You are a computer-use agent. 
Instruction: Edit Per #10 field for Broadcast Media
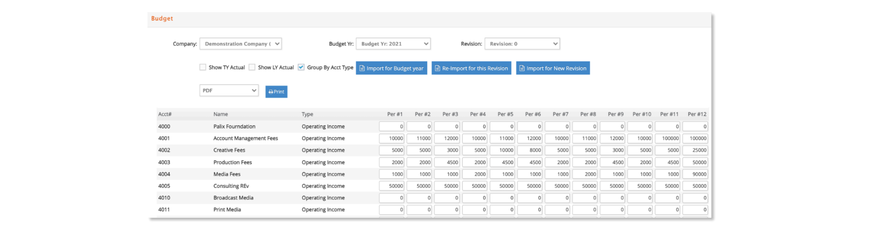point(640,198)
